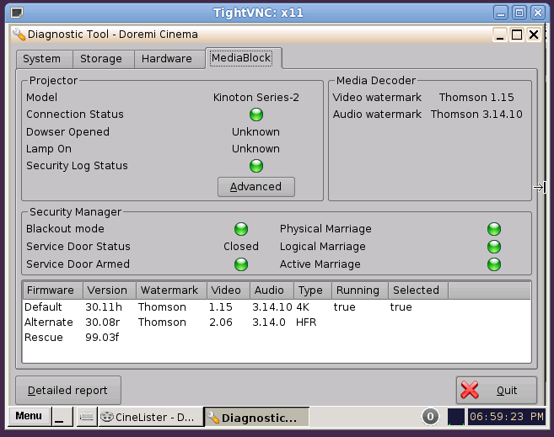Select the Diagnostic taskbar entry
This screenshot has height=437, width=554.
tap(257, 417)
